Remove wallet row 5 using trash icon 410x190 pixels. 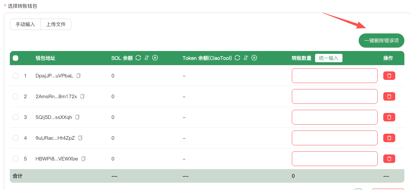point(389,159)
